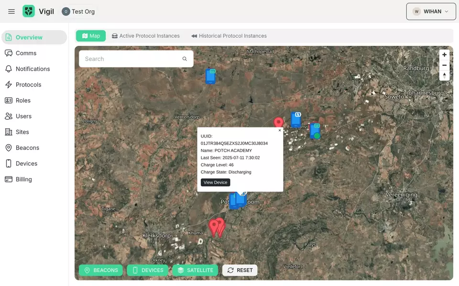
Task: Zoom in the map with plus
Action: click(x=444, y=55)
